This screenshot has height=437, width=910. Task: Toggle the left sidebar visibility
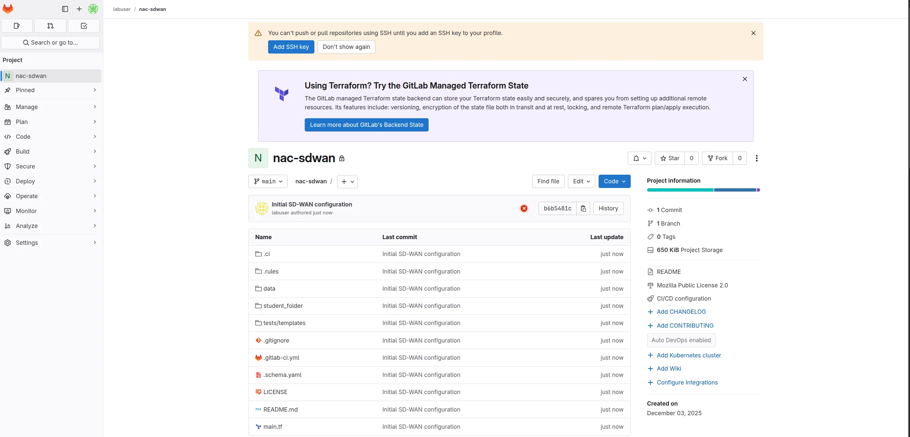(65, 9)
